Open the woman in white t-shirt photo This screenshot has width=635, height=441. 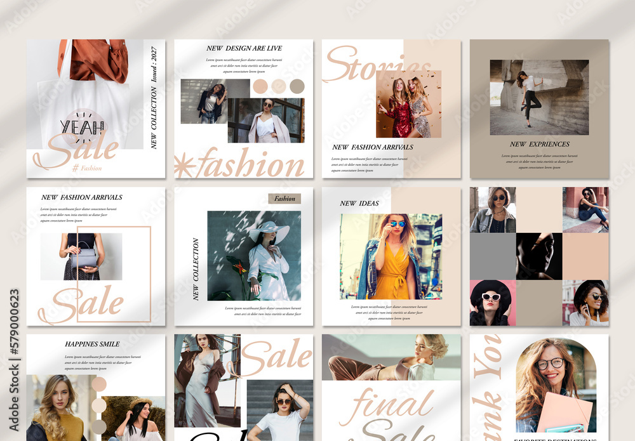tap(280, 411)
